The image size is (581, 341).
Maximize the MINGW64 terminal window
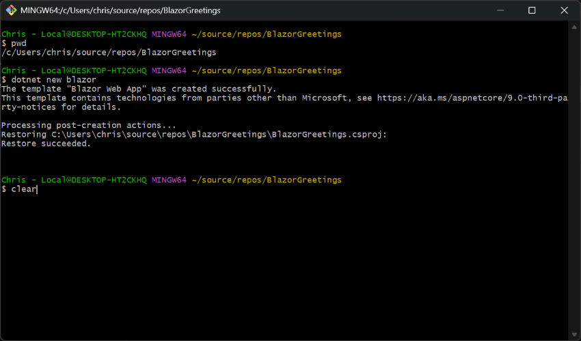click(532, 10)
